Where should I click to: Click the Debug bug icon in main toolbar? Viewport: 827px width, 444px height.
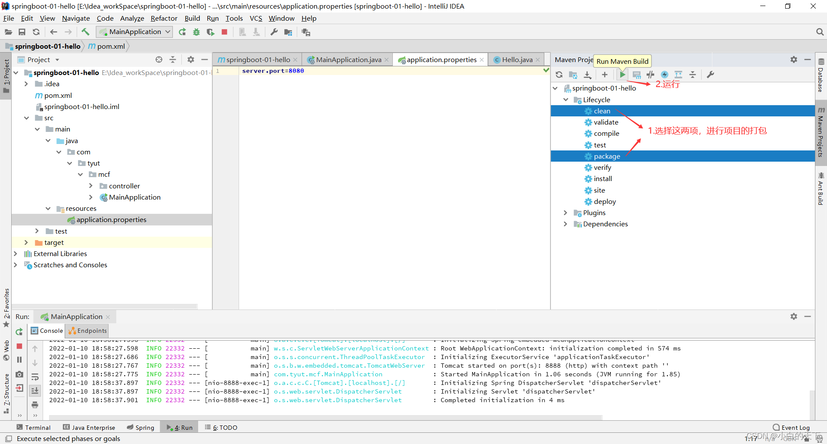click(x=196, y=32)
